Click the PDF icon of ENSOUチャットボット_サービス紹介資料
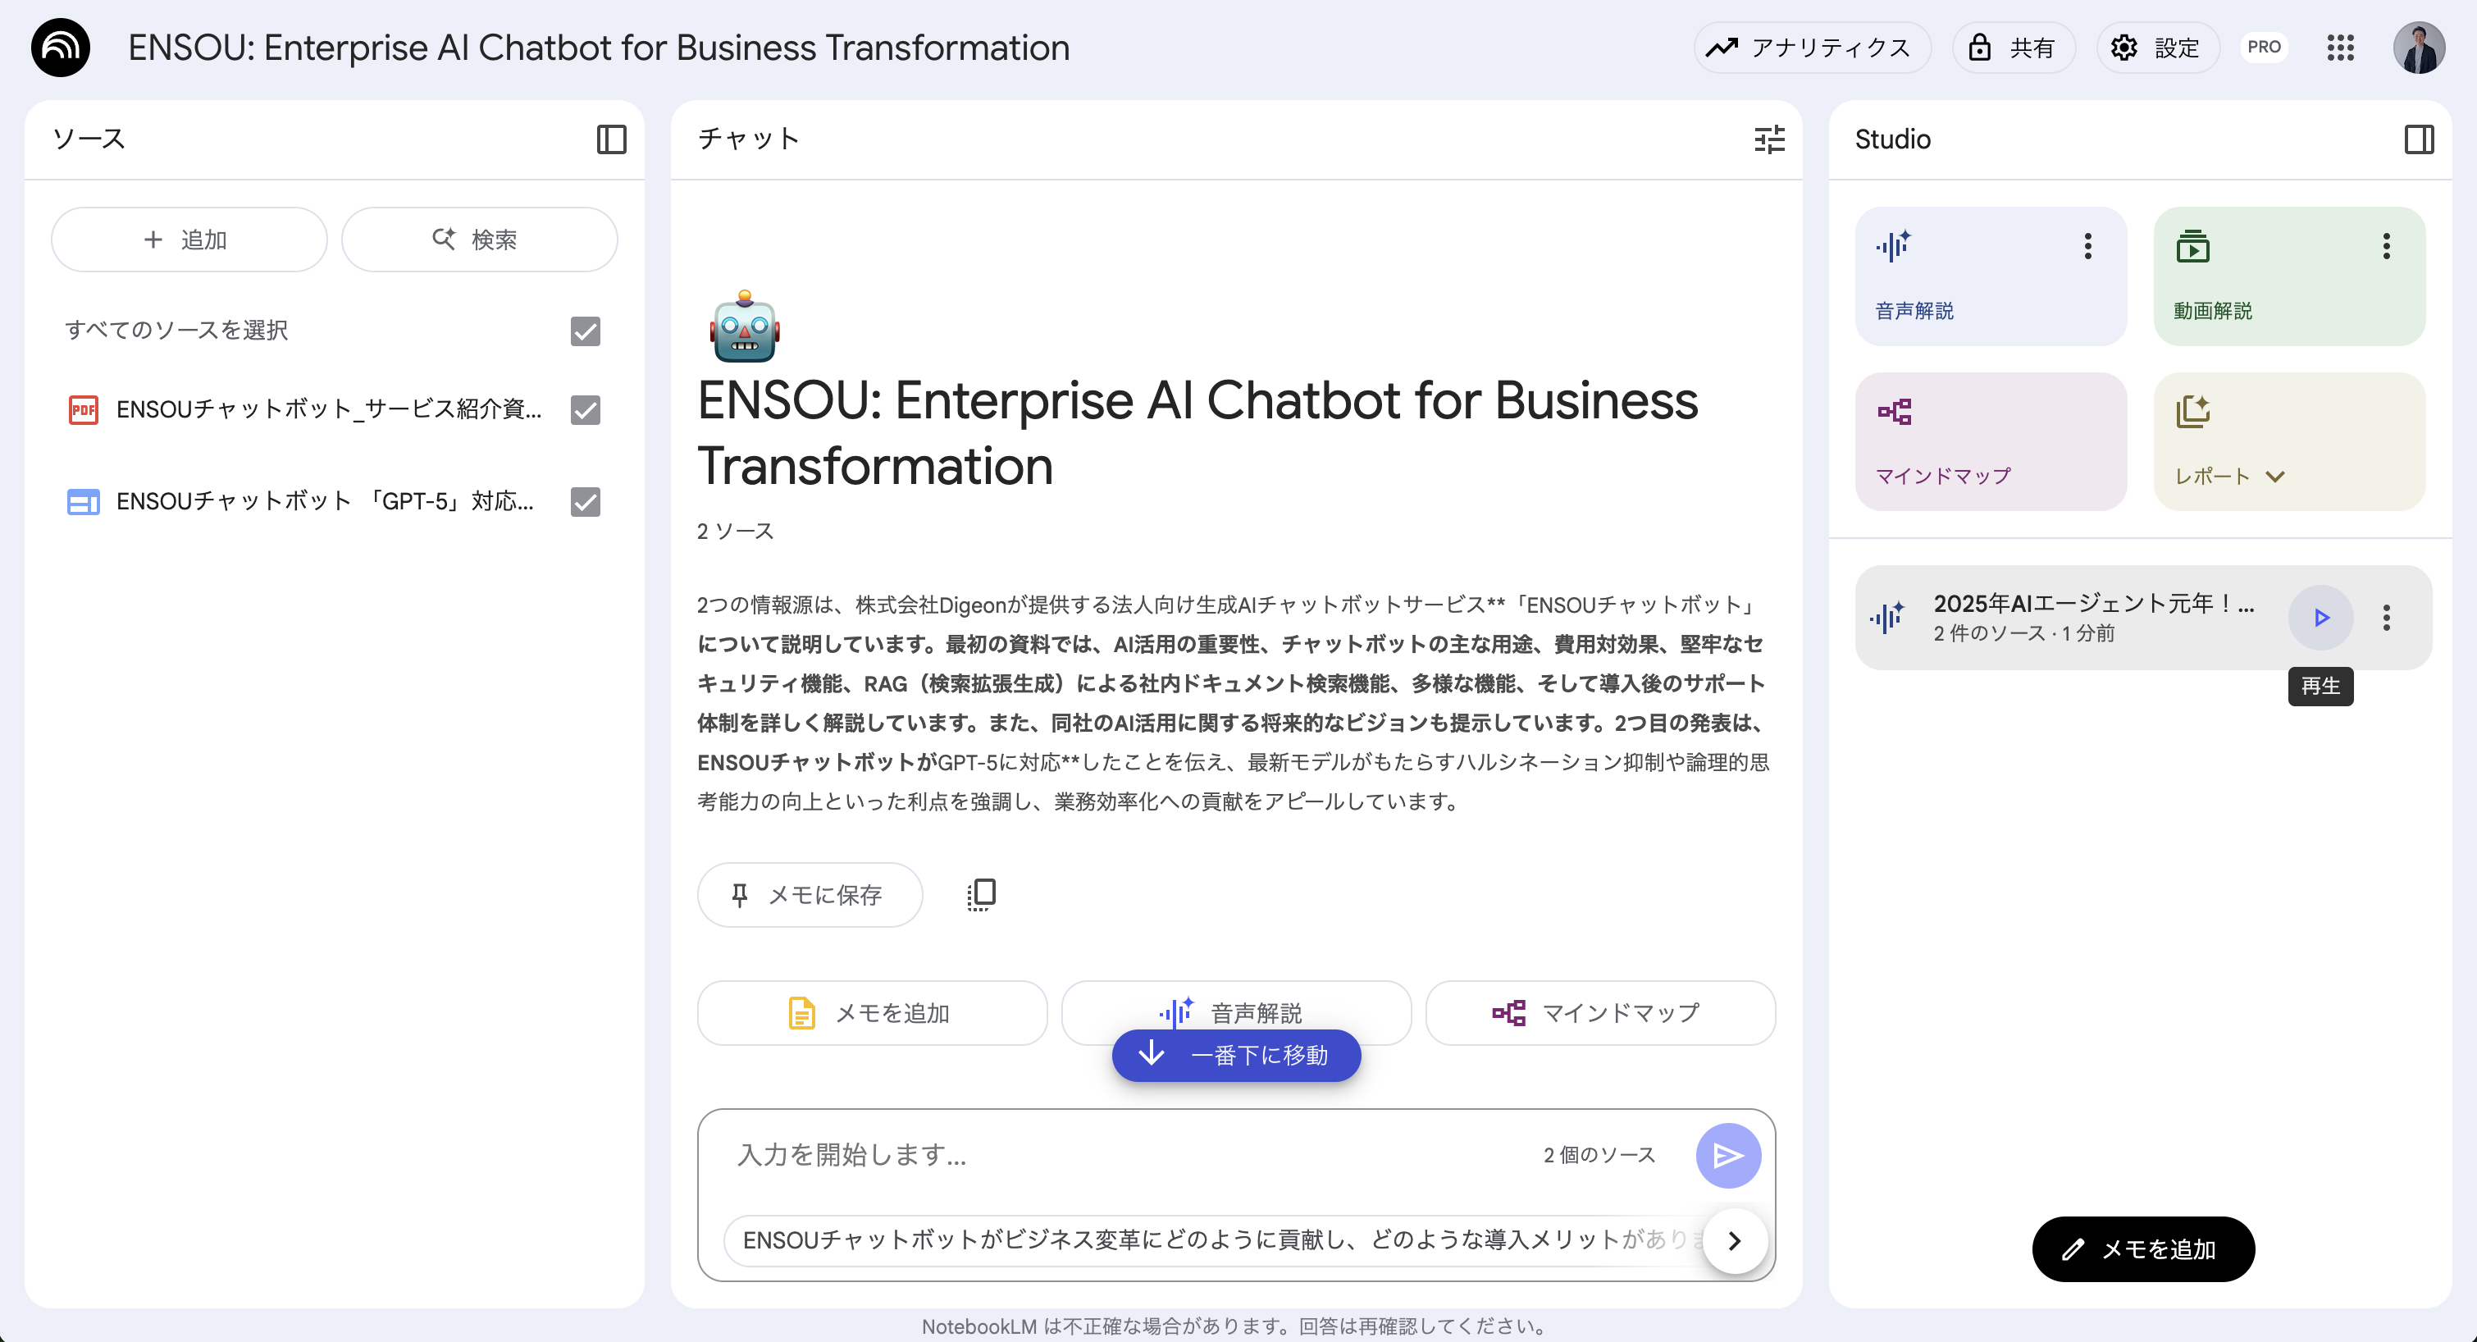Viewport: 2477px width, 1342px height. [84, 410]
